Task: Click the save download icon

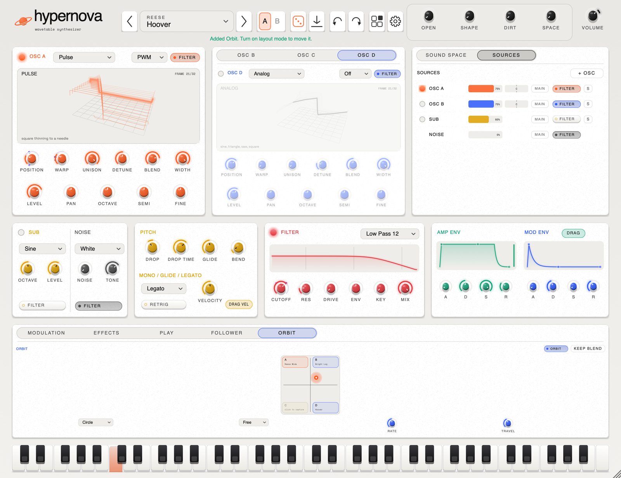Action: [317, 21]
